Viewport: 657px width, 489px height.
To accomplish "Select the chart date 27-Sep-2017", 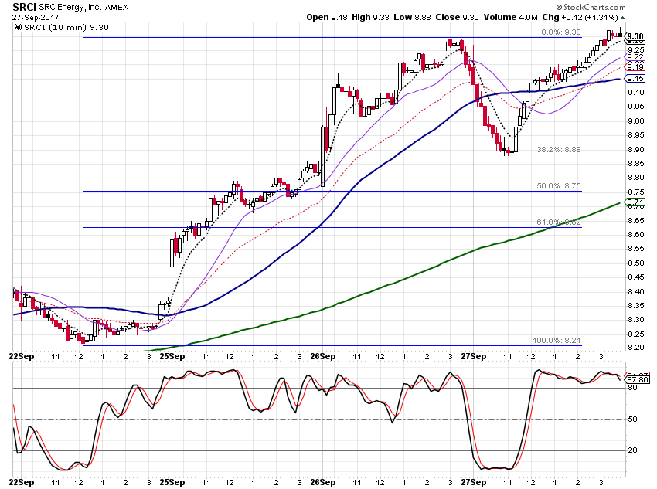I will click(36, 18).
